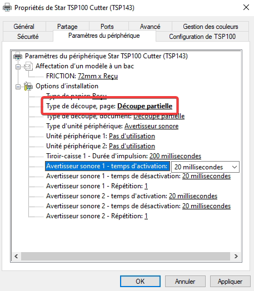Click the printer icon in title bar

tap(7, 8)
